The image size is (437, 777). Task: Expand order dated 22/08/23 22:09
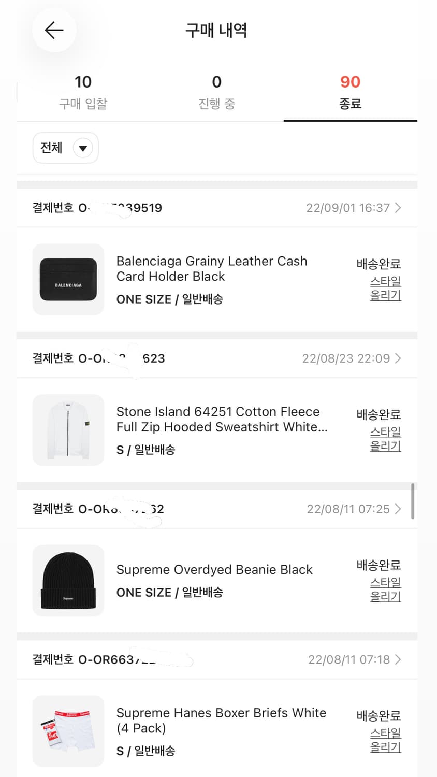point(352,358)
